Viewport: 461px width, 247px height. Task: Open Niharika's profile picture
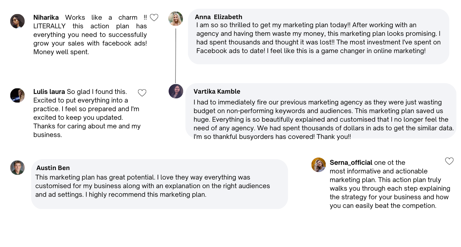[17, 21]
